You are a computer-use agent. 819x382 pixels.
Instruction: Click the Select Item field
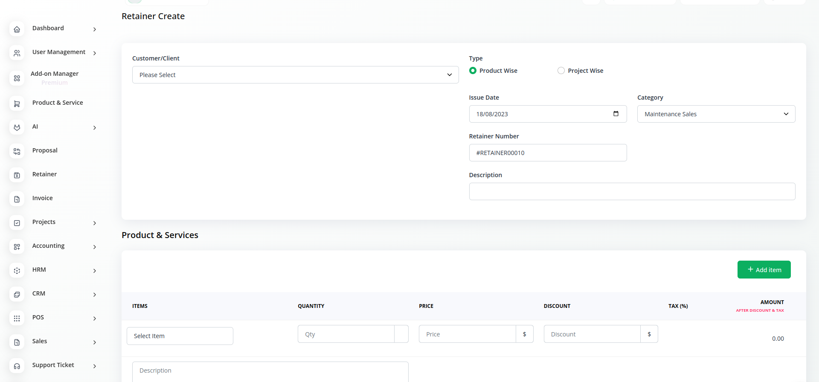[180, 336]
